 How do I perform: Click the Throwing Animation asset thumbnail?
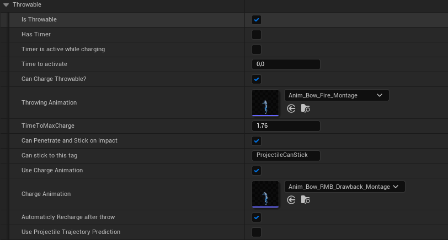point(265,103)
